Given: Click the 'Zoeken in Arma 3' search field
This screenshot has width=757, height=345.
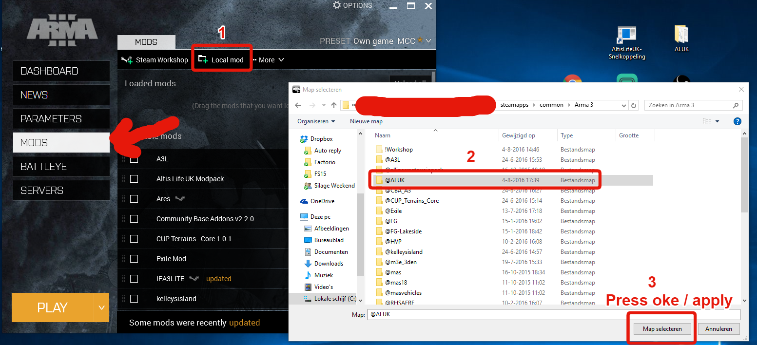Looking at the screenshot, I should click(693, 105).
